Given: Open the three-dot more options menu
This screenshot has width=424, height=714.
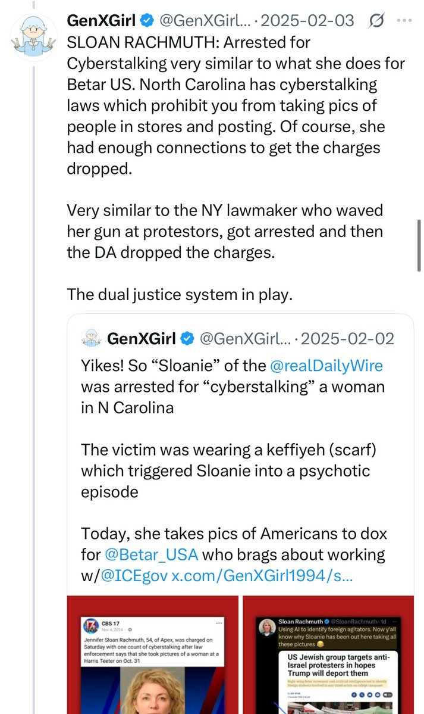Looking at the screenshot, I should click(405, 21).
